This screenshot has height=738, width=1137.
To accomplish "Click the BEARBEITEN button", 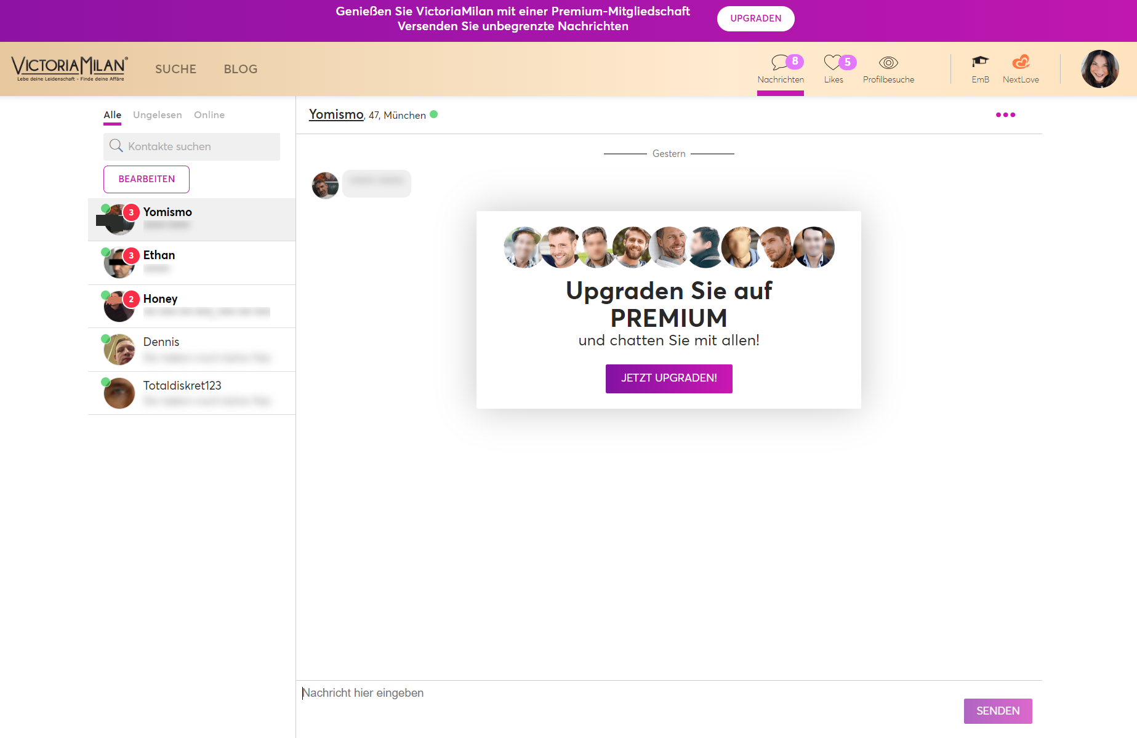I will pos(147,179).
